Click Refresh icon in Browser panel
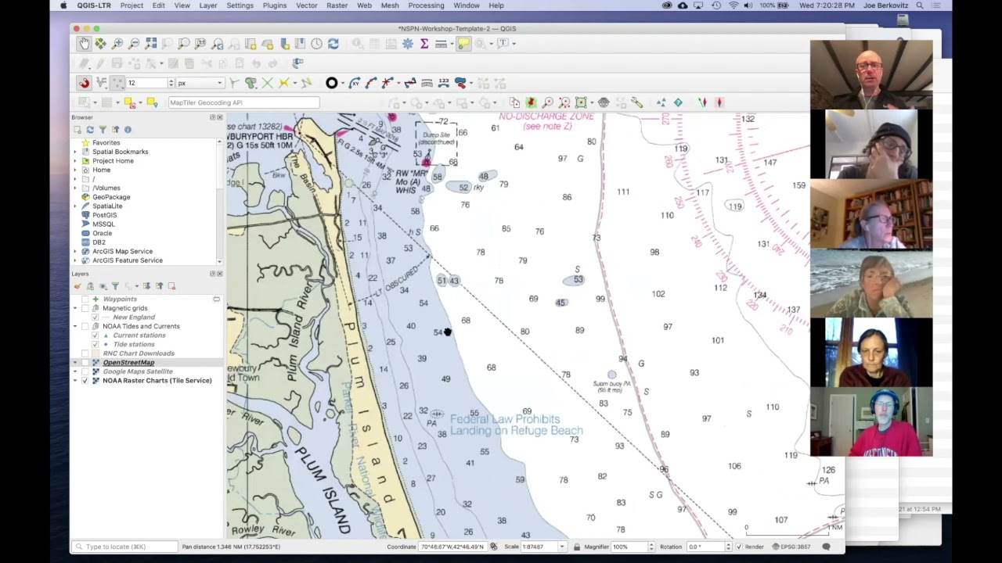The height and width of the screenshot is (563, 1002). coord(90,130)
